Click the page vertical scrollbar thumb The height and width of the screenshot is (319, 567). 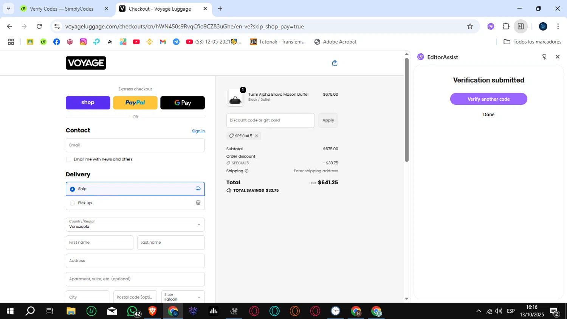(x=407, y=110)
